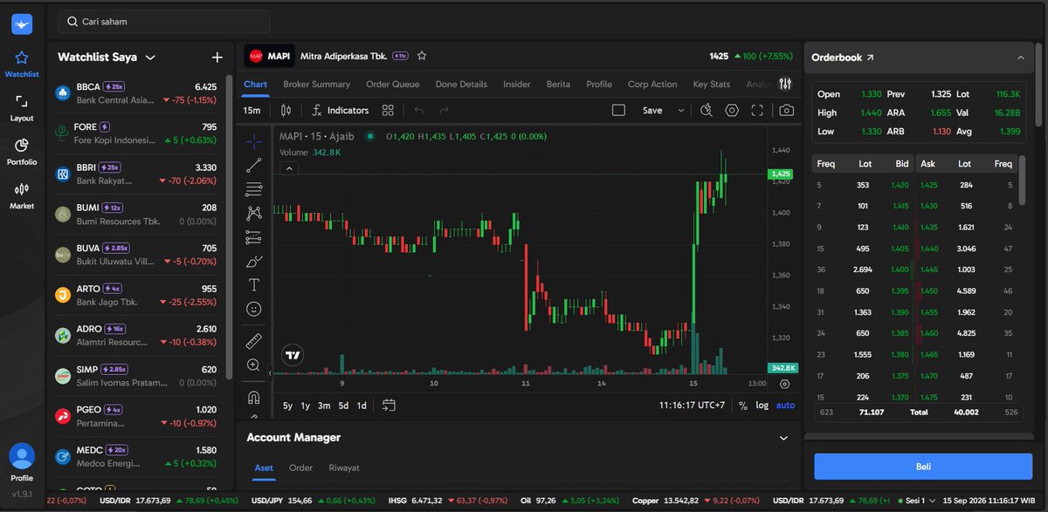The width and height of the screenshot is (1048, 512).
Task: Open the 15m interval dropdown
Action: (x=252, y=111)
